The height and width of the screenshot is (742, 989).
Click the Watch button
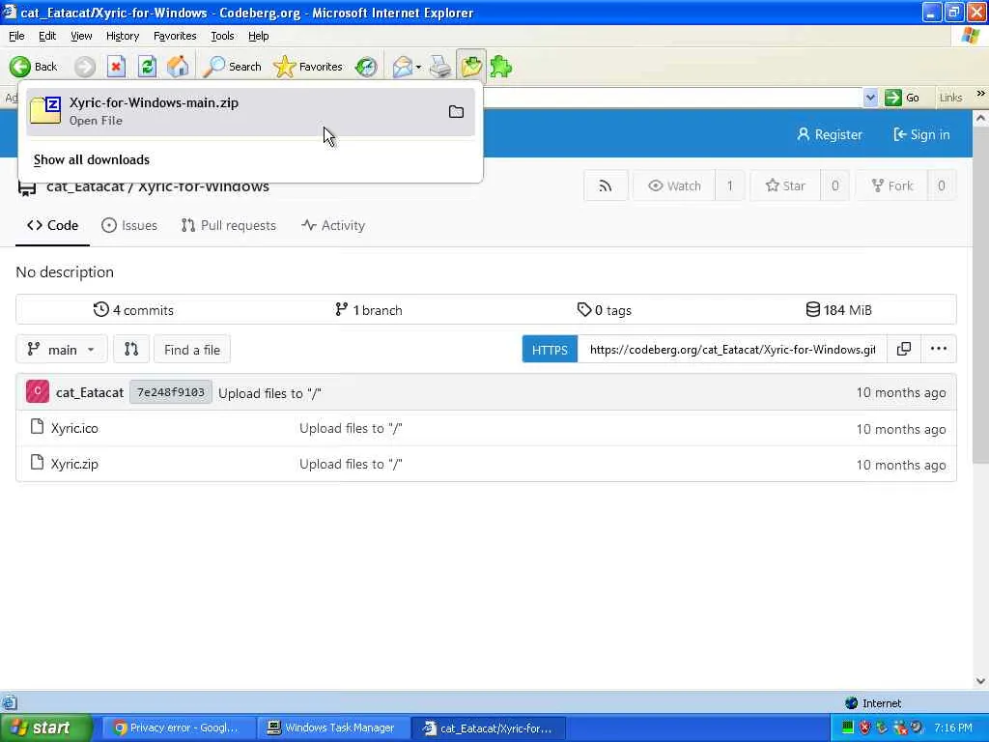[674, 185]
